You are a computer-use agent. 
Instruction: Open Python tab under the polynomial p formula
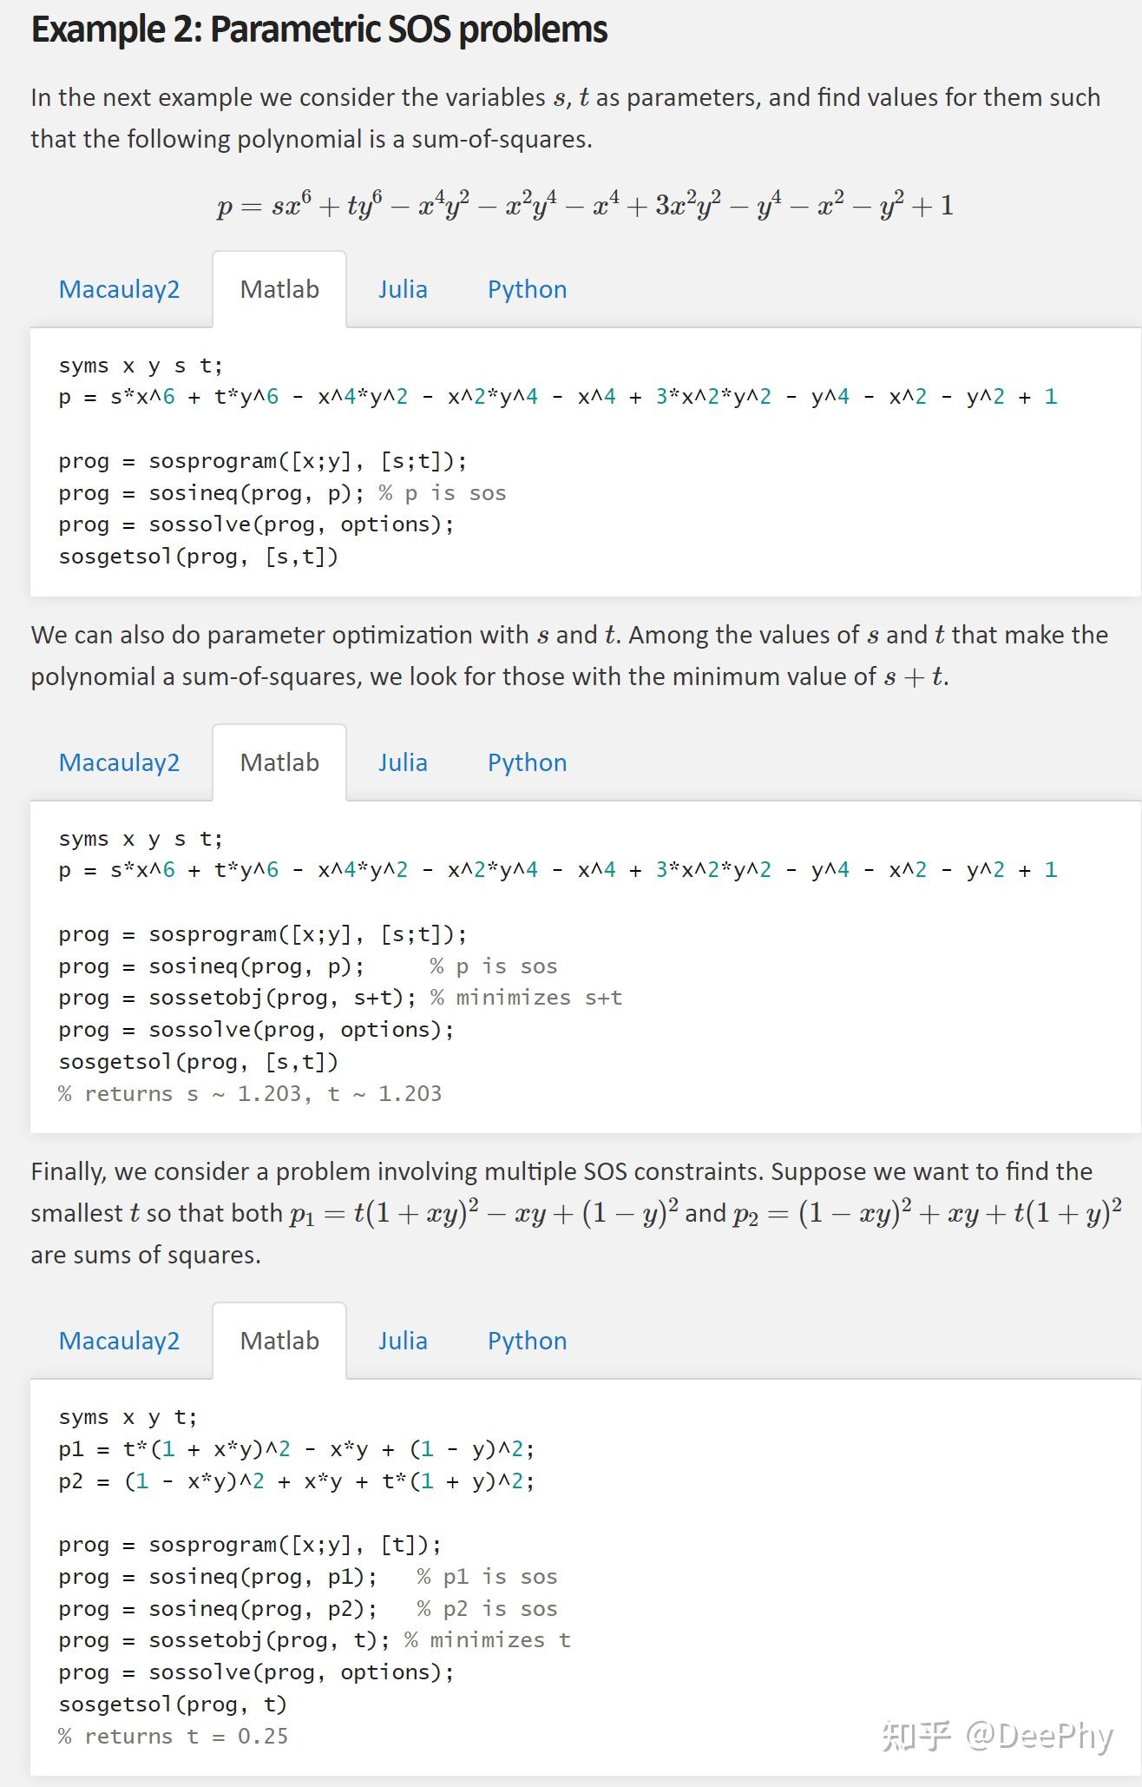pos(527,289)
